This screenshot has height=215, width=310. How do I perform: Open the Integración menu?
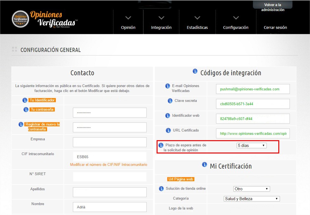click(161, 28)
